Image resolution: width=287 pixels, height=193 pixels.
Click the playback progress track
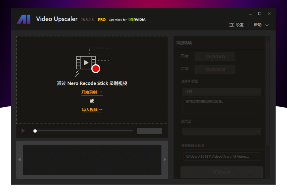point(84,131)
